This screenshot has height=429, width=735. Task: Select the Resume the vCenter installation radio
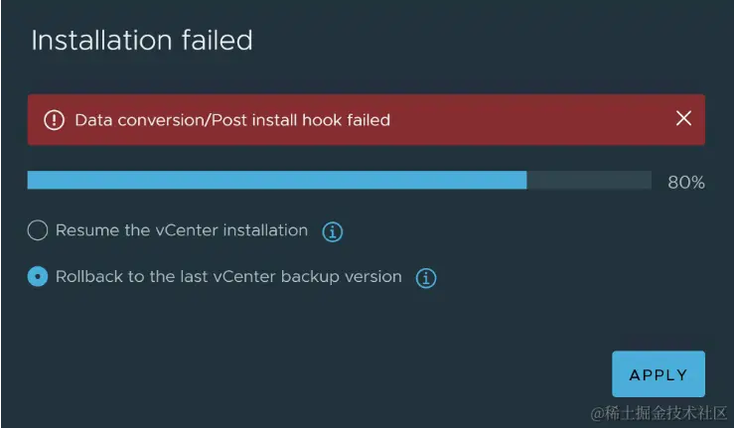[x=38, y=230]
